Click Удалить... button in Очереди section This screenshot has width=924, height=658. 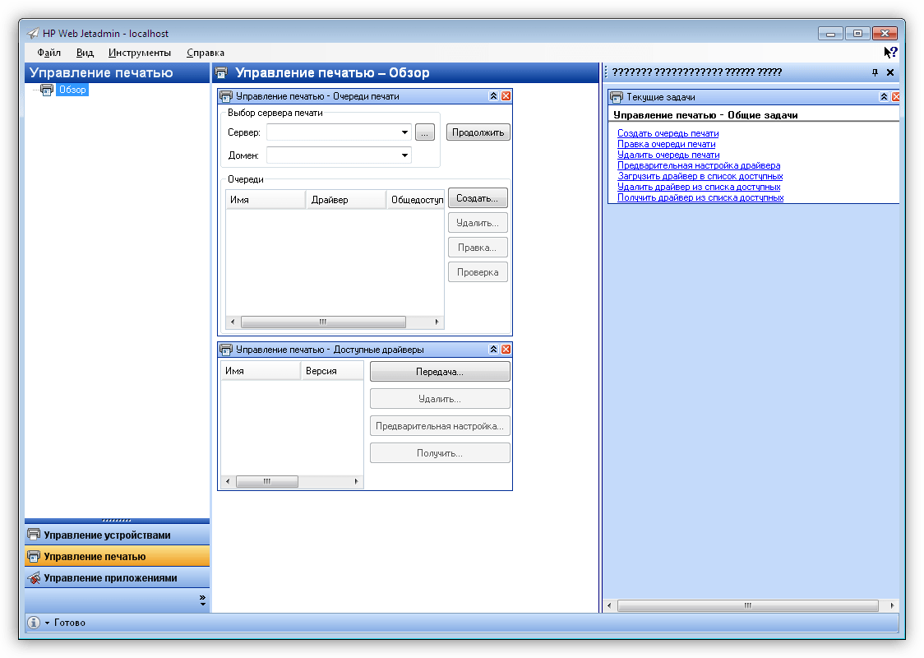(x=478, y=223)
